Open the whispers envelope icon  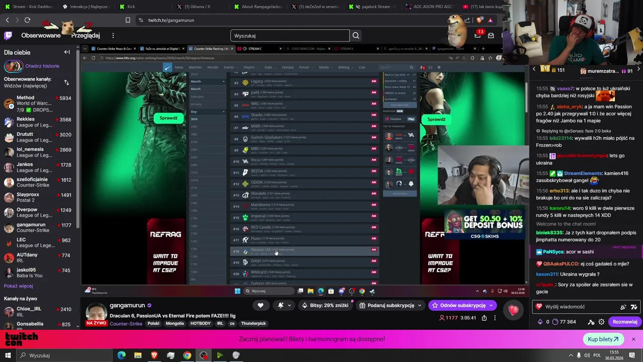(x=491, y=36)
